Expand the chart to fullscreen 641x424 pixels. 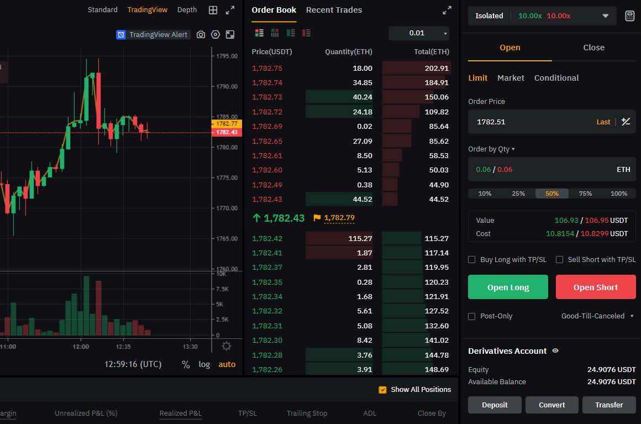(230, 10)
